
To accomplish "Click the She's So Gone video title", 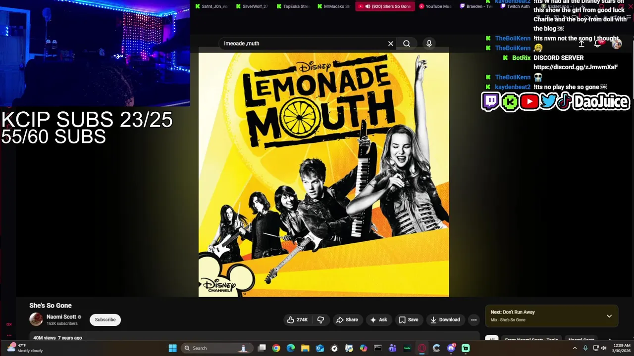I will pos(51,306).
